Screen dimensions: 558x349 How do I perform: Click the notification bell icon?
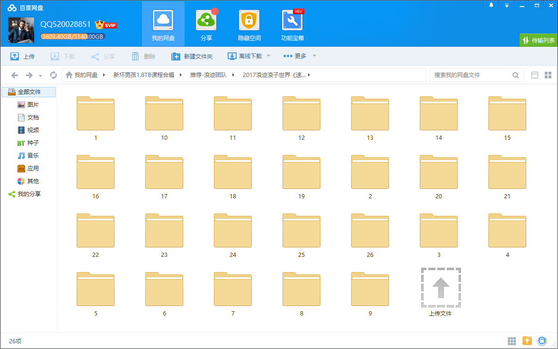click(x=491, y=5)
